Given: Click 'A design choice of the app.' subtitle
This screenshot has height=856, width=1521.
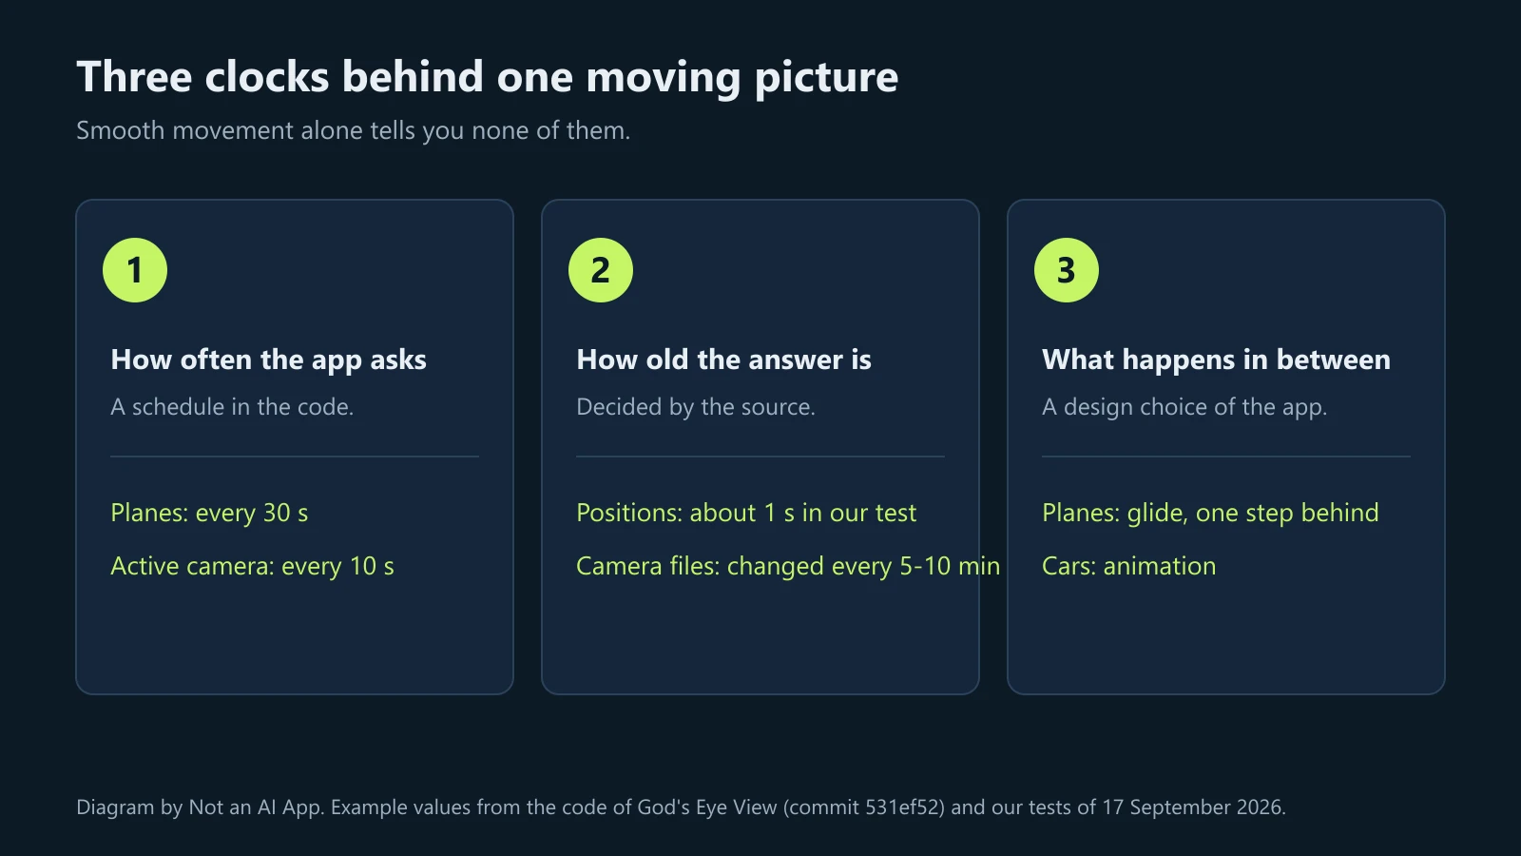Looking at the screenshot, I should tap(1184, 407).
